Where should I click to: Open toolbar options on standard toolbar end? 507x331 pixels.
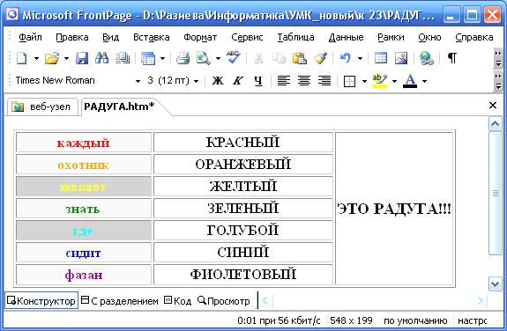click(498, 58)
